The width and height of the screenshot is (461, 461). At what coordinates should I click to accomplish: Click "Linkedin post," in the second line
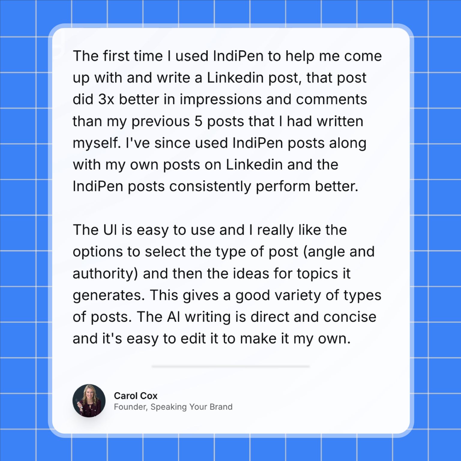pyautogui.click(x=254, y=78)
